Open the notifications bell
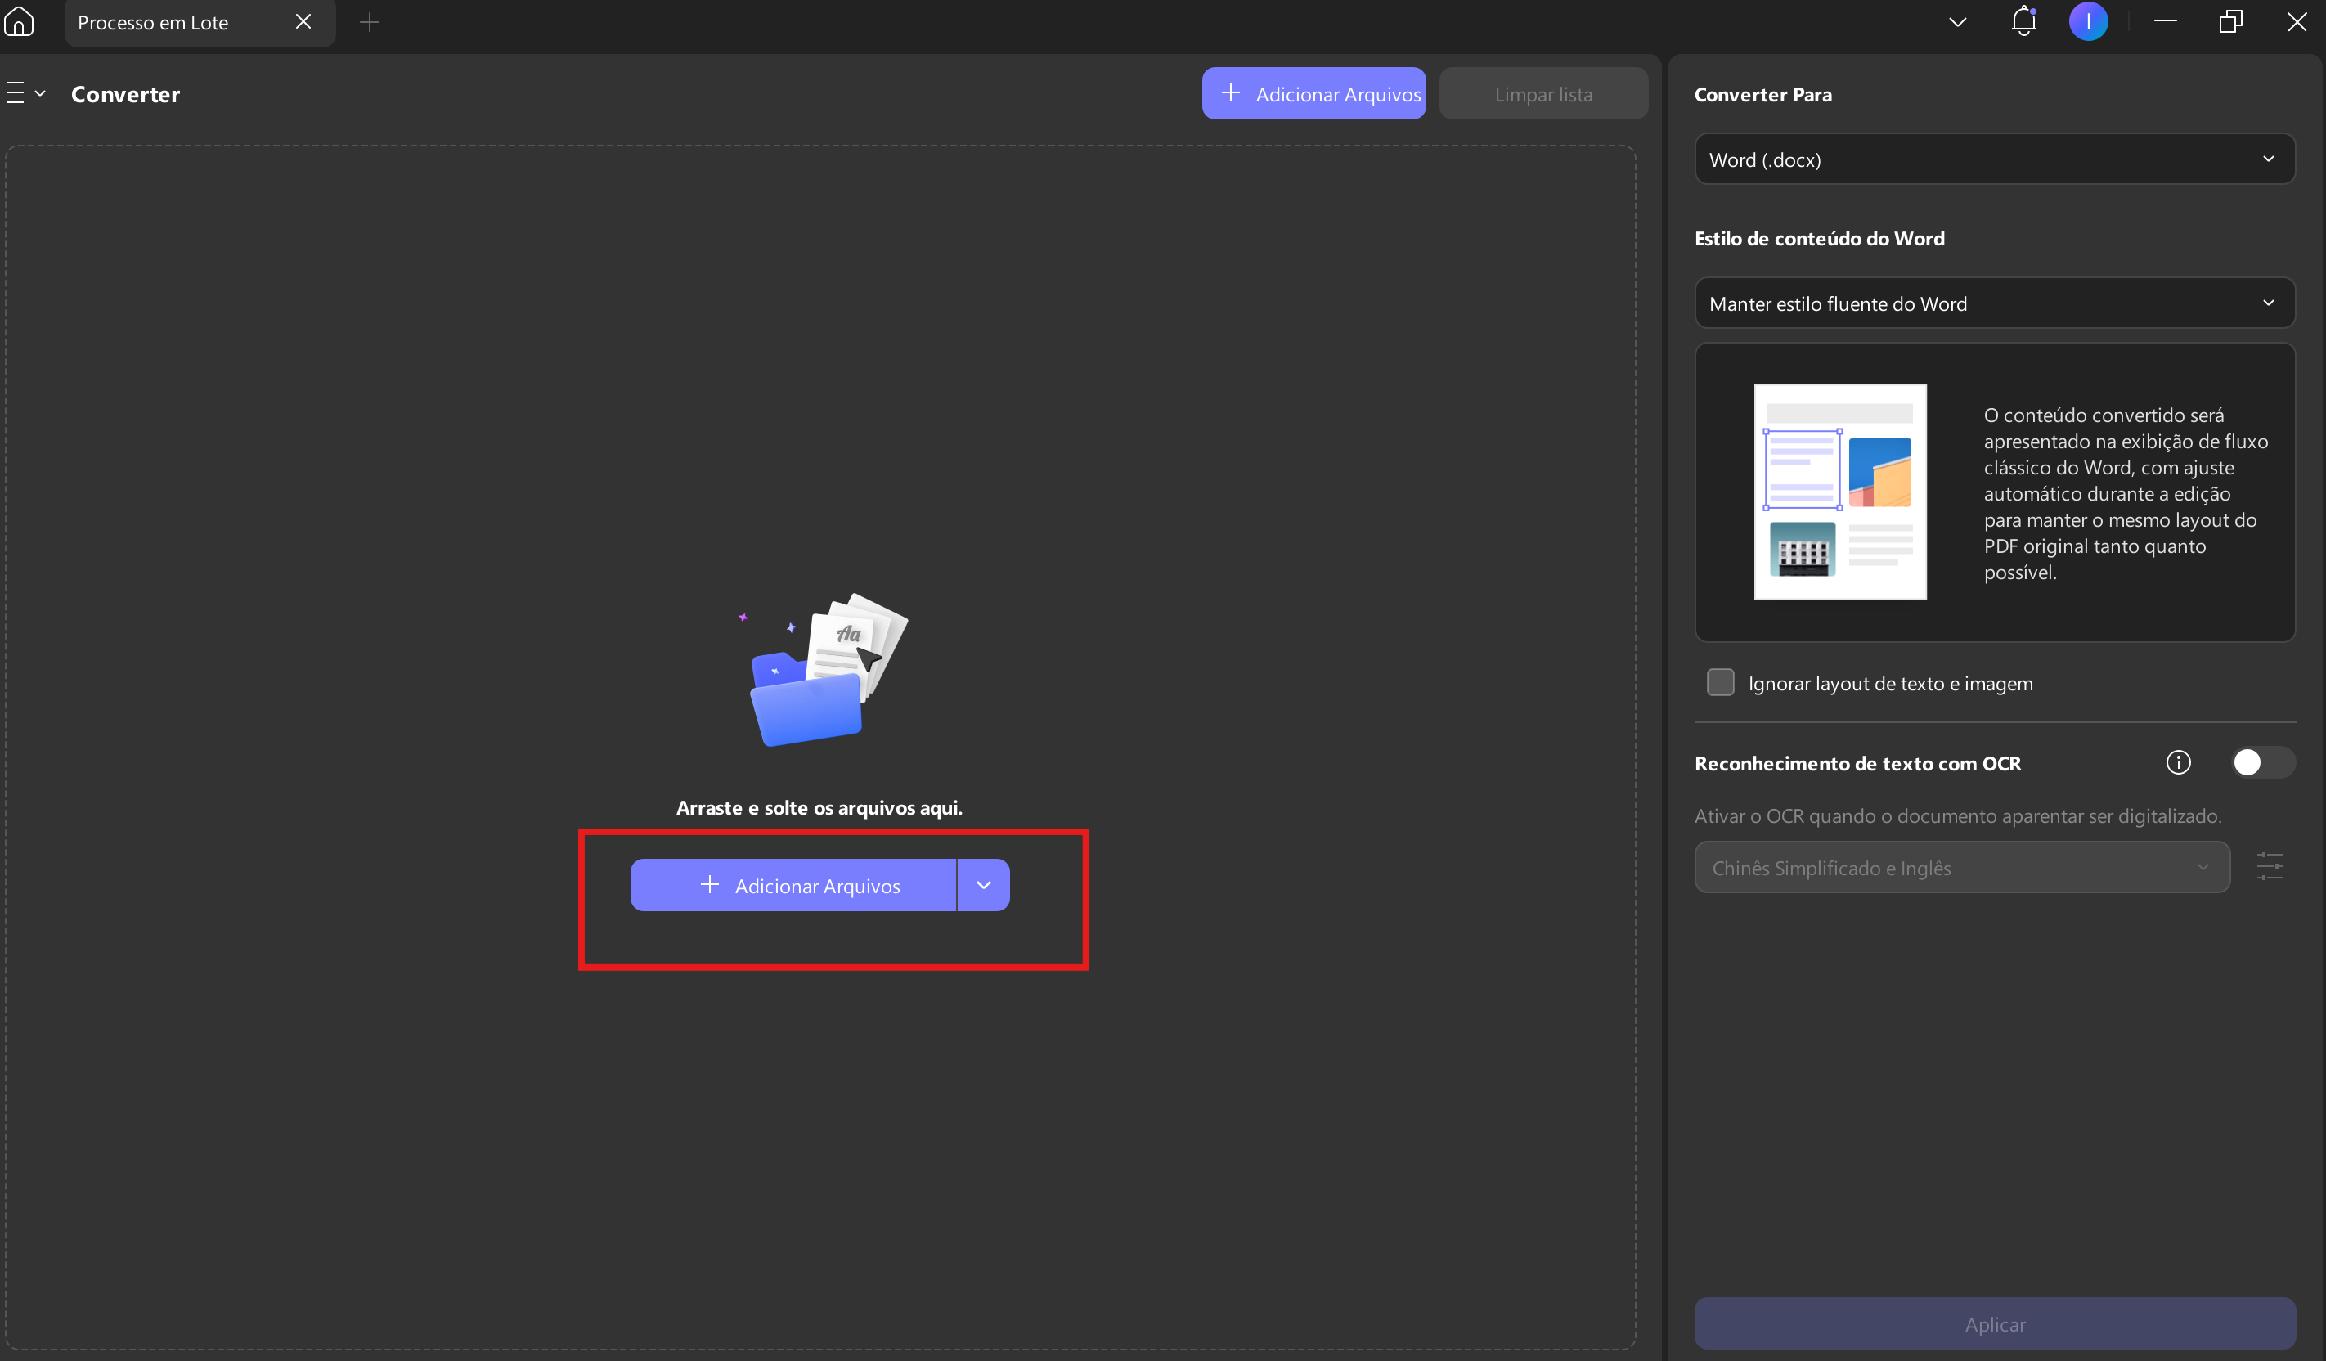2326x1361 pixels. tap(2023, 20)
